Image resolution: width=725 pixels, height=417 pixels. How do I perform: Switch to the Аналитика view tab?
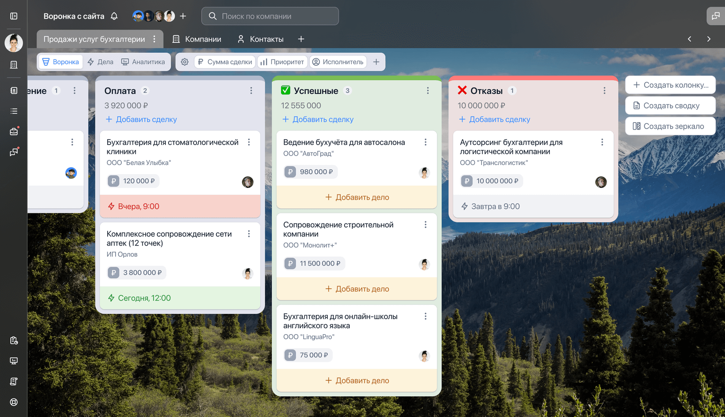143,62
